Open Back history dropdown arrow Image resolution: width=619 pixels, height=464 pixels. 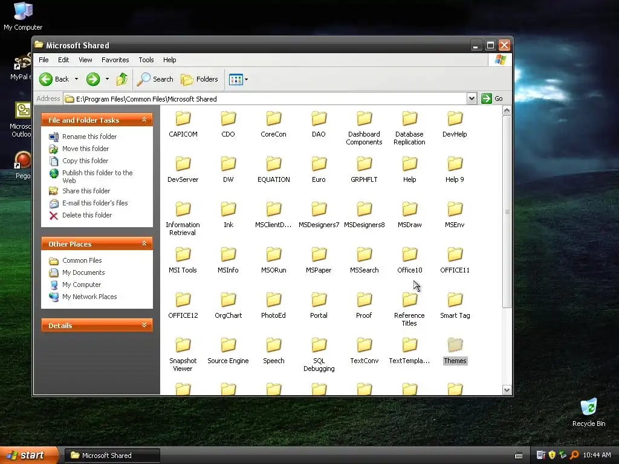point(77,79)
